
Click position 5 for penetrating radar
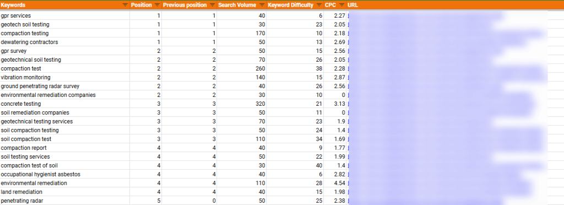point(145,201)
